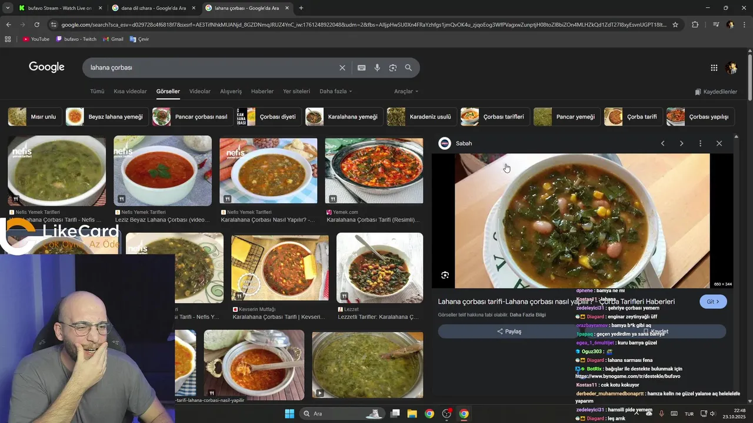This screenshot has width=753, height=423.
Task: Select the Çorbası diyeti chip
Action: click(269, 117)
